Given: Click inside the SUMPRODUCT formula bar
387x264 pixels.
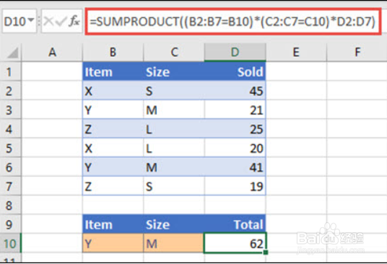Looking at the screenshot, I should 233,22.
